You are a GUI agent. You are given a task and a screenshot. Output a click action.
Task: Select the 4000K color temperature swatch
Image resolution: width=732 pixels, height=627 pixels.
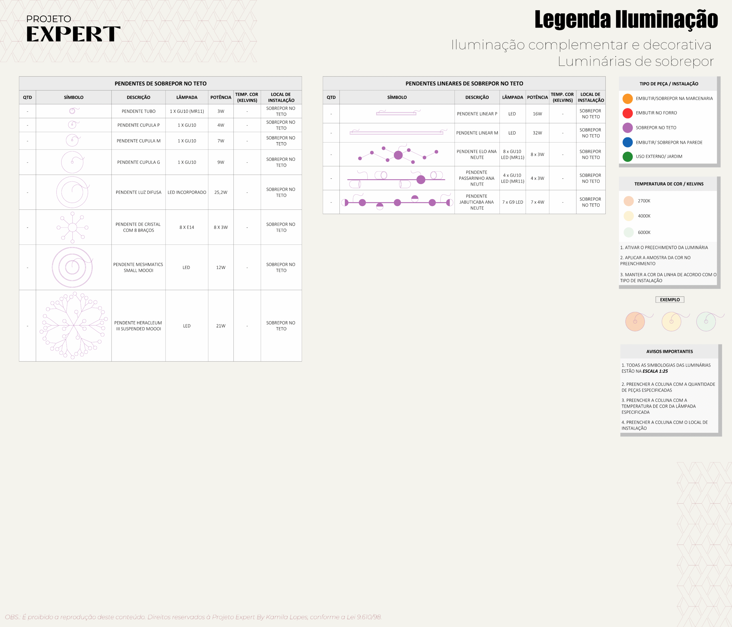[x=628, y=216]
